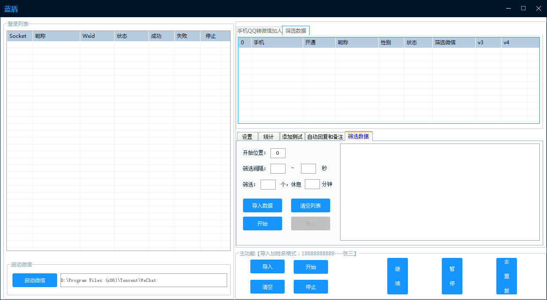Viewport: 547px width, 300px height.
Task: Focus the 筛选 count input box
Action: (268, 184)
